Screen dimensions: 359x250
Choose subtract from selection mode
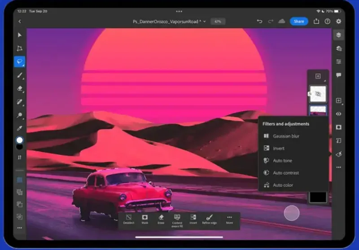coord(20,204)
